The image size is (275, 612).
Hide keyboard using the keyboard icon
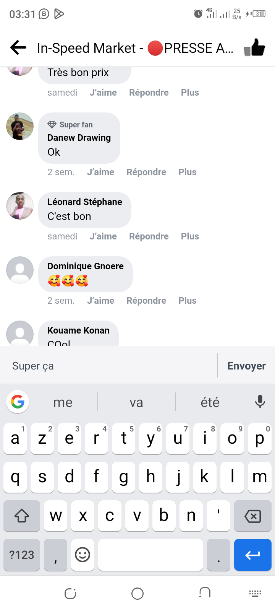255,594
